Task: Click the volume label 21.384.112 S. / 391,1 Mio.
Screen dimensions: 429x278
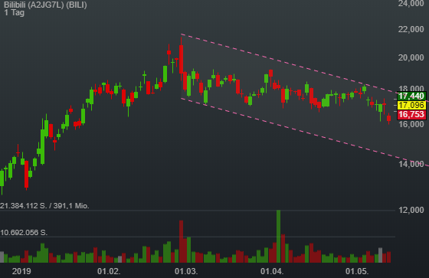Action: click(x=44, y=206)
